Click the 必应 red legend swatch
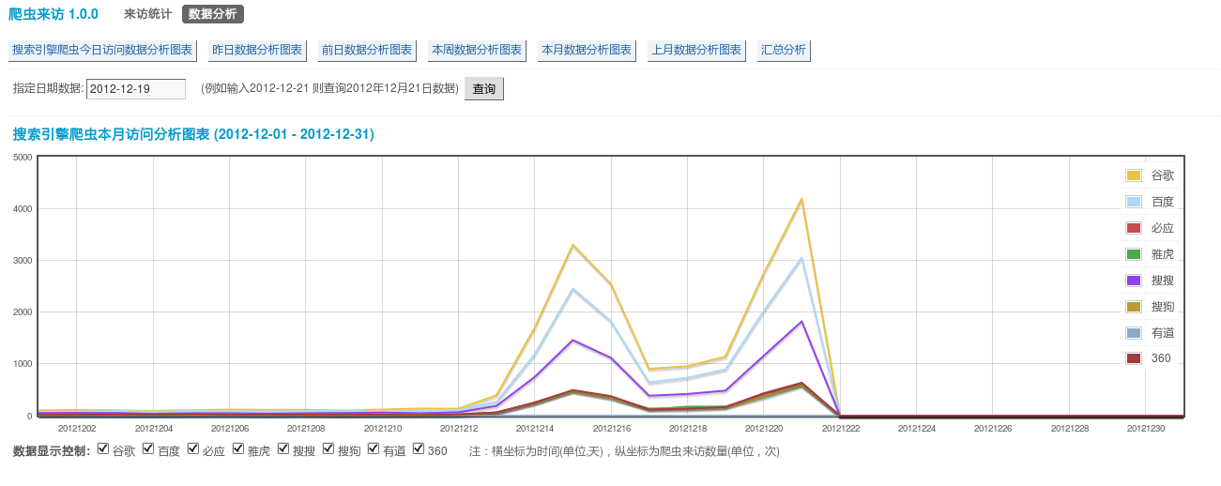1221x486 pixels. [1133, 228]
